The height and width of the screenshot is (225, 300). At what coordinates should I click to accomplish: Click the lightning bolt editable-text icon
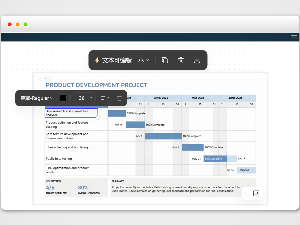97,60
